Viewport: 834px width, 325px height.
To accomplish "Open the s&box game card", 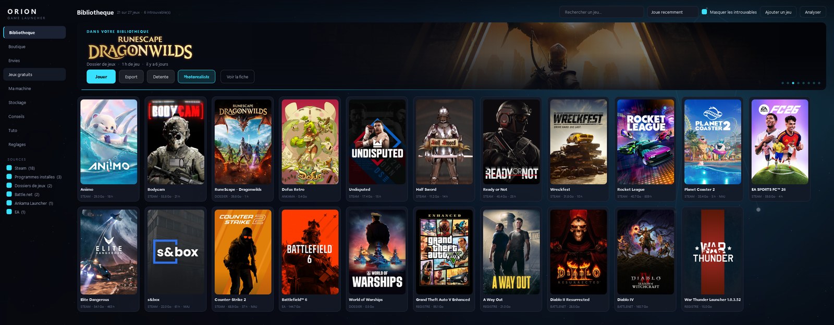I will (x=176, y=259).
